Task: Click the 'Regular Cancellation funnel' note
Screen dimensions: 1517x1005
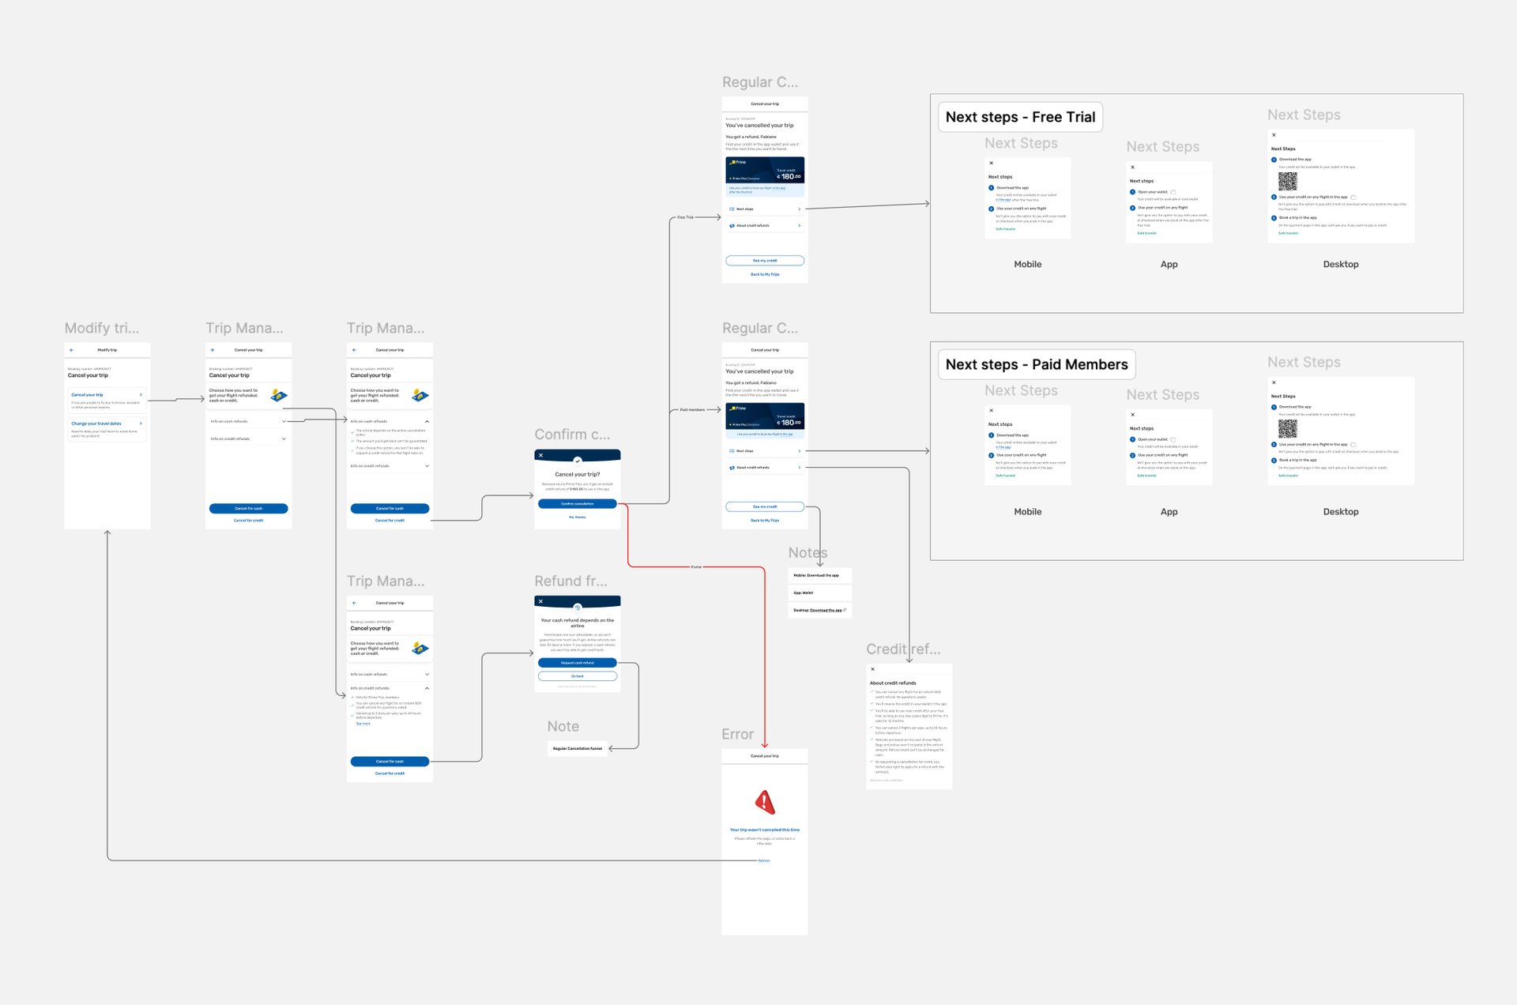Action: click(x=578, y=748)
